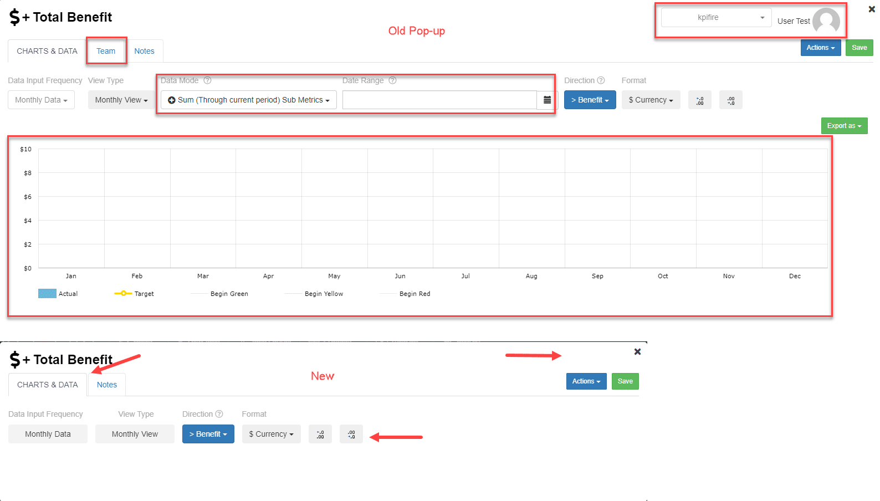
Task: Toggle the Target series in chart legend
Action: 134,294
